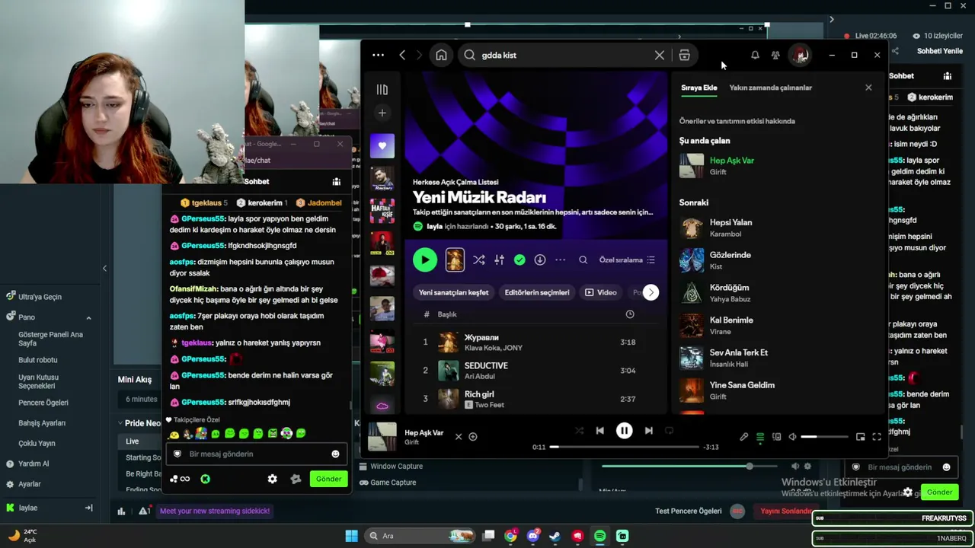Open Spotify Browse icon in search bar

coord(684,55)
